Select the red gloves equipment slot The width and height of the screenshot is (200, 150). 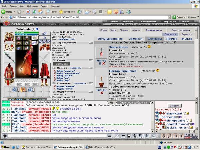click(45, 47)
